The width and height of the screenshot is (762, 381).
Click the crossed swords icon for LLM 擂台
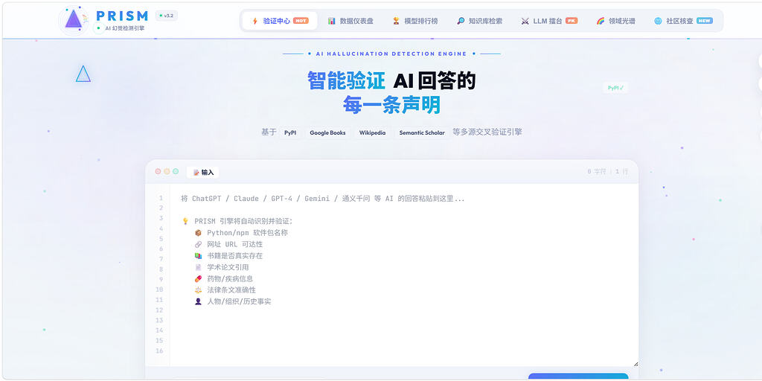click(525, 21)
